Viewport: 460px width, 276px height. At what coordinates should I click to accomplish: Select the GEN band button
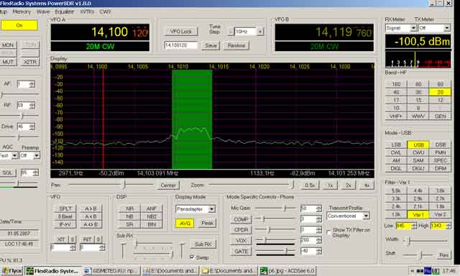440,116
